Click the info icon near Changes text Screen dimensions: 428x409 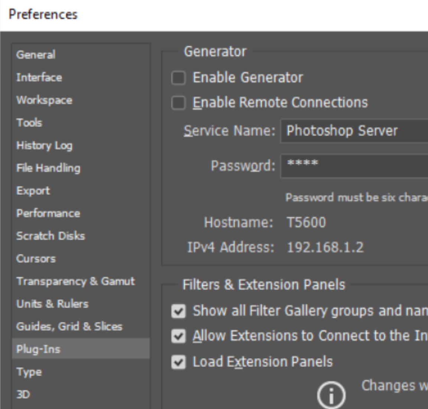331,395
